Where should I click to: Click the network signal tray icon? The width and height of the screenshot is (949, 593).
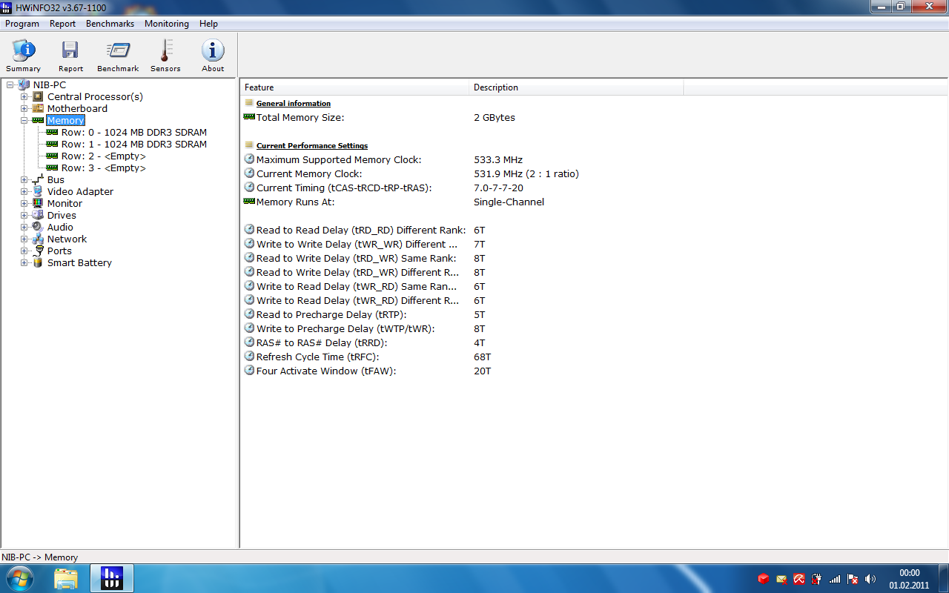pyautogui.click(x=835, y=579)
